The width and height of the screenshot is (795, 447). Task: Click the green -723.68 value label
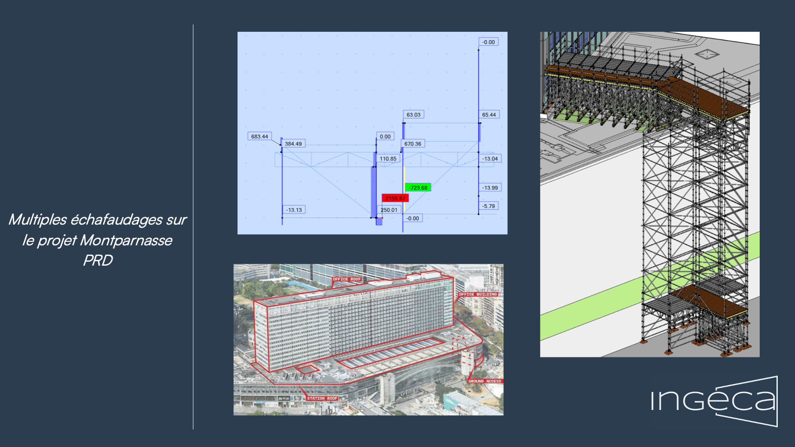(418, 188)
